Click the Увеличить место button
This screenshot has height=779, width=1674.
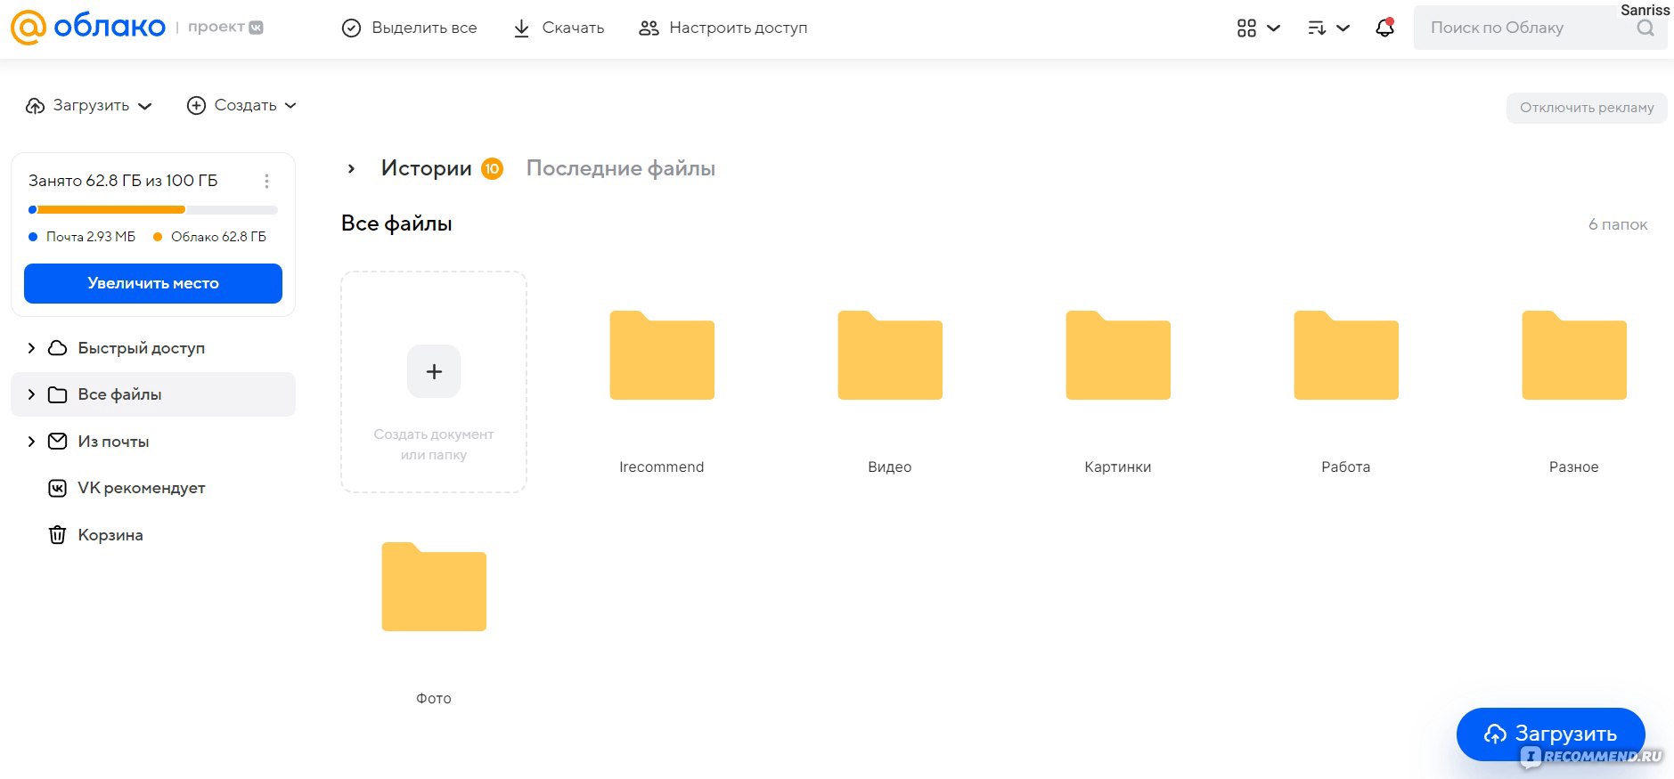tap(153, 283)
